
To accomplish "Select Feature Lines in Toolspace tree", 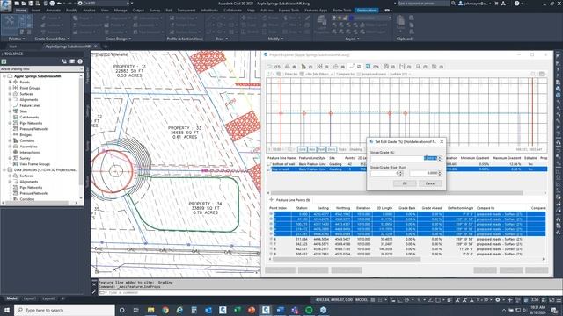I will (x=30, y=105).
